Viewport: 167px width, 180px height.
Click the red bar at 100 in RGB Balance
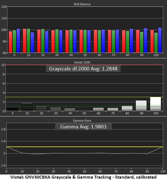[x=152, y=41]
